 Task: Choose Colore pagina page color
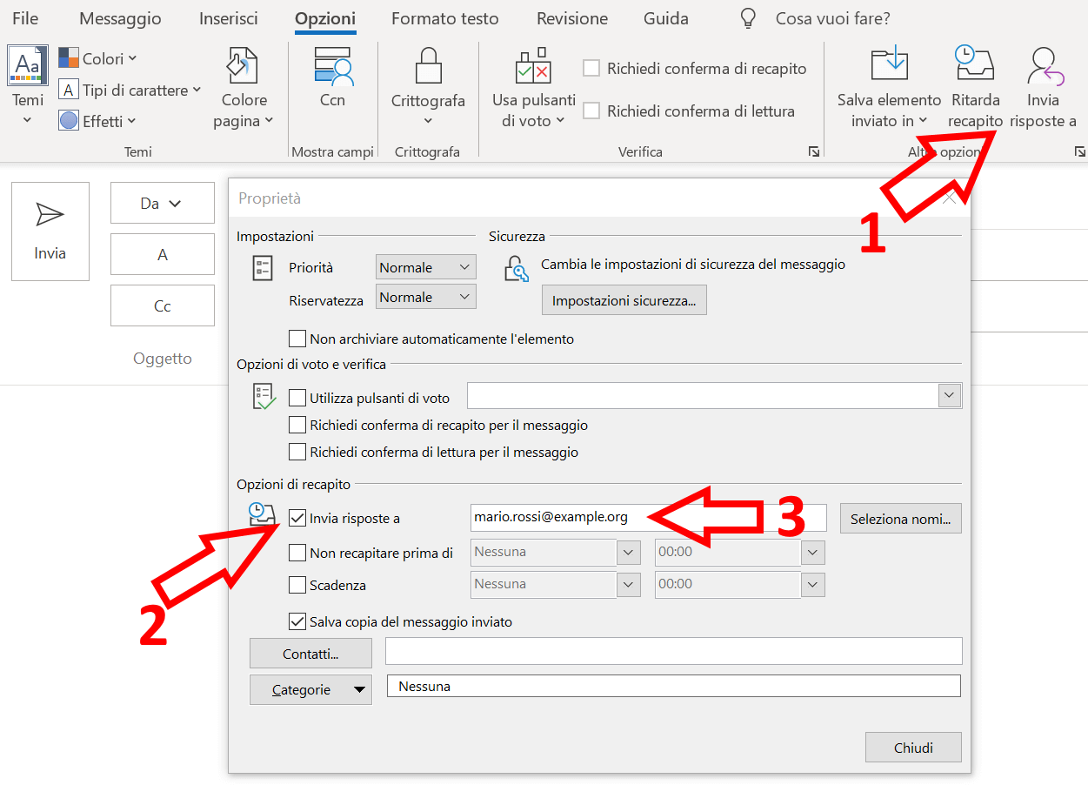pyautogui.click(x=244, y=88)
